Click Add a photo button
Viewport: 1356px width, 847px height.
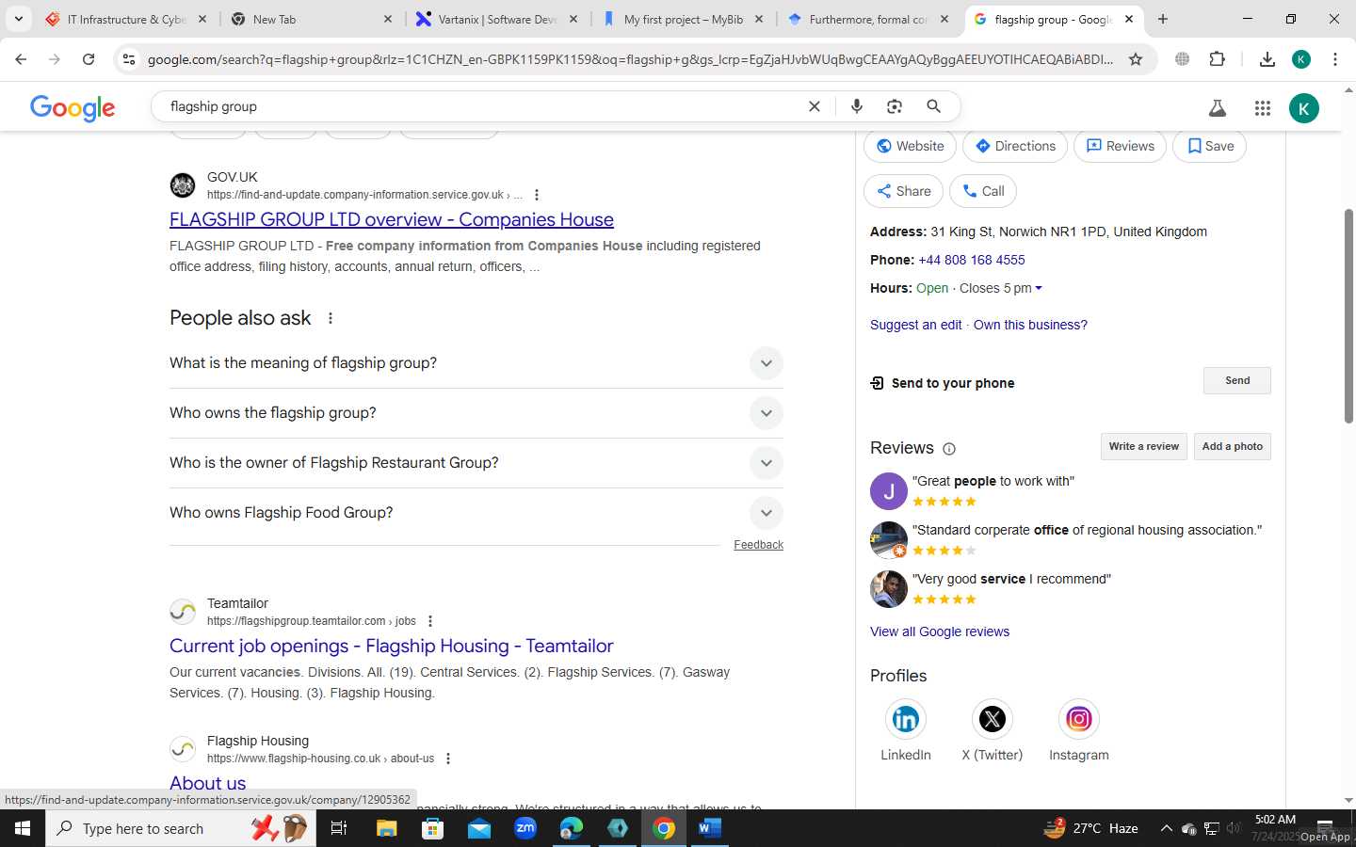(1233, 446)
